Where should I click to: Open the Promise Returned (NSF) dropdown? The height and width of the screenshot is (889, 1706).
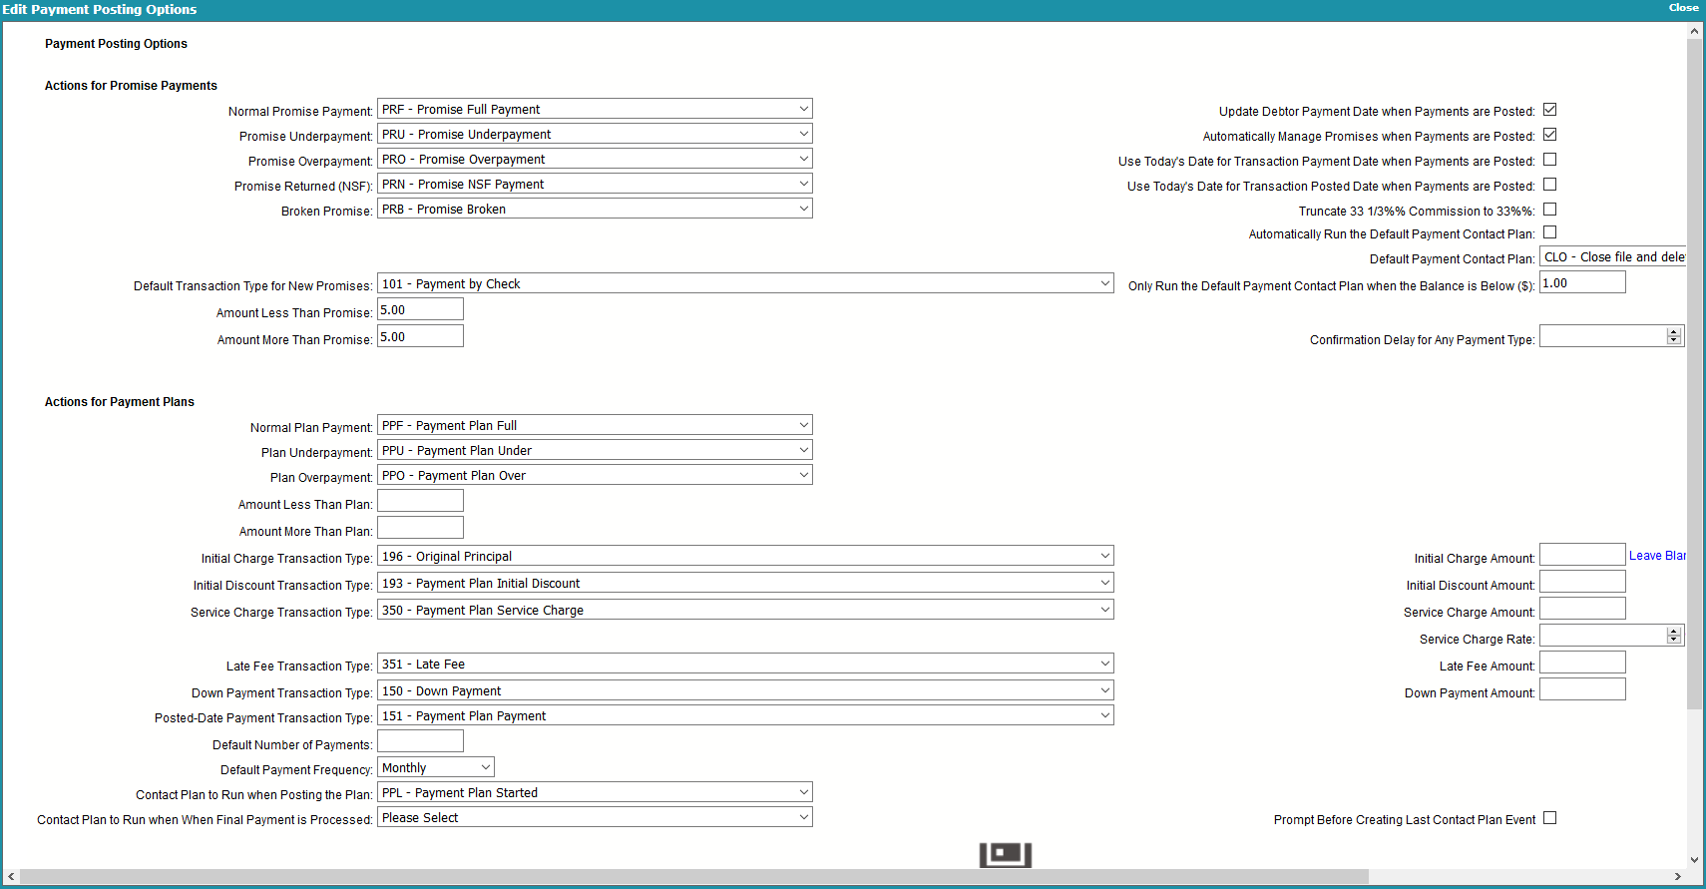pos(595,184)
